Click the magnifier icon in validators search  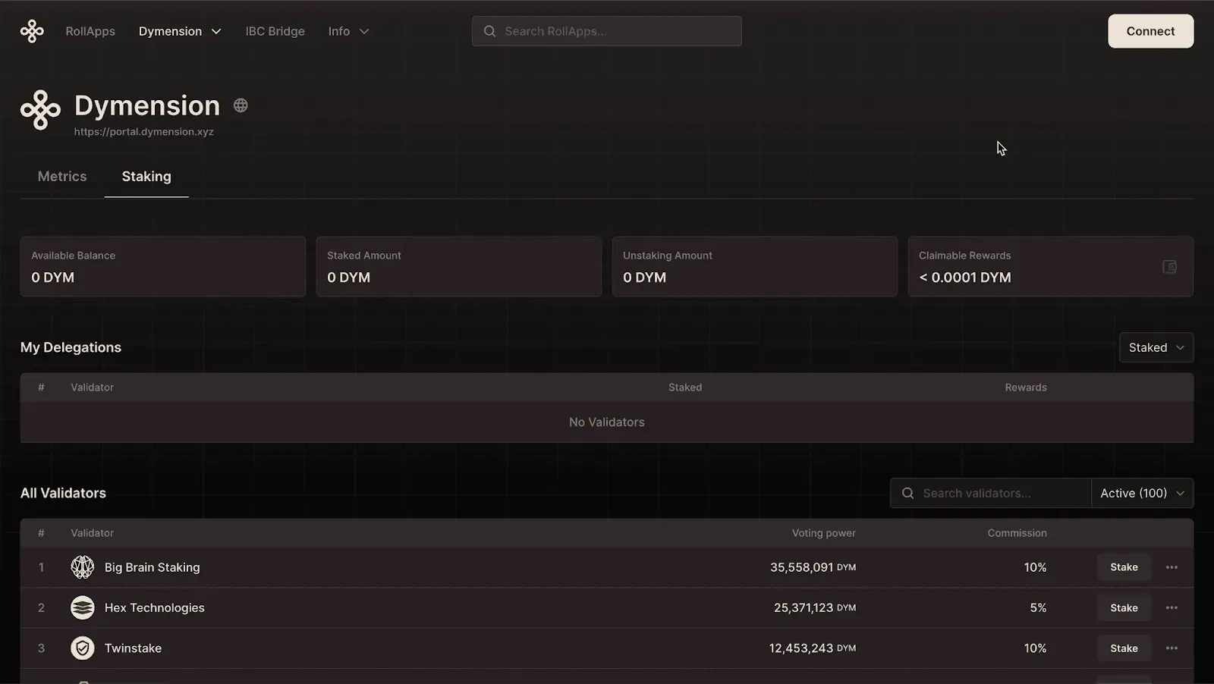(907, 493)
